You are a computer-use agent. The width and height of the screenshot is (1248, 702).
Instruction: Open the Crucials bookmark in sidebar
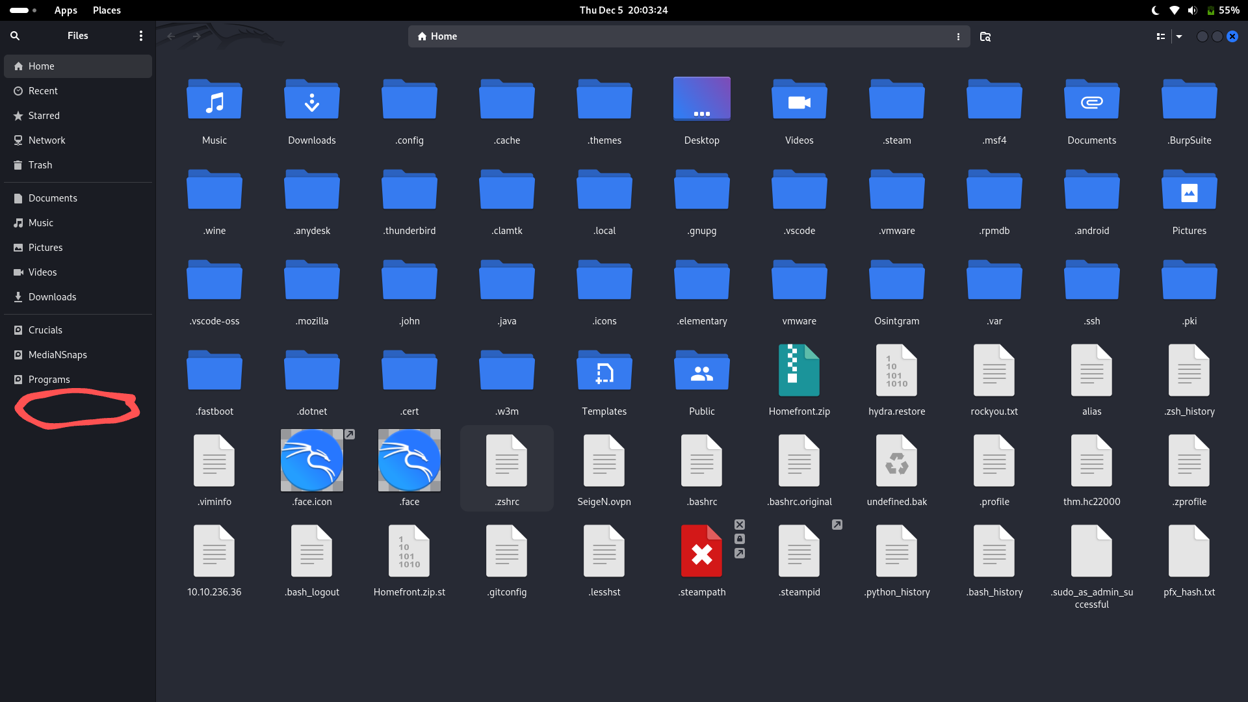tap(45, 330)
